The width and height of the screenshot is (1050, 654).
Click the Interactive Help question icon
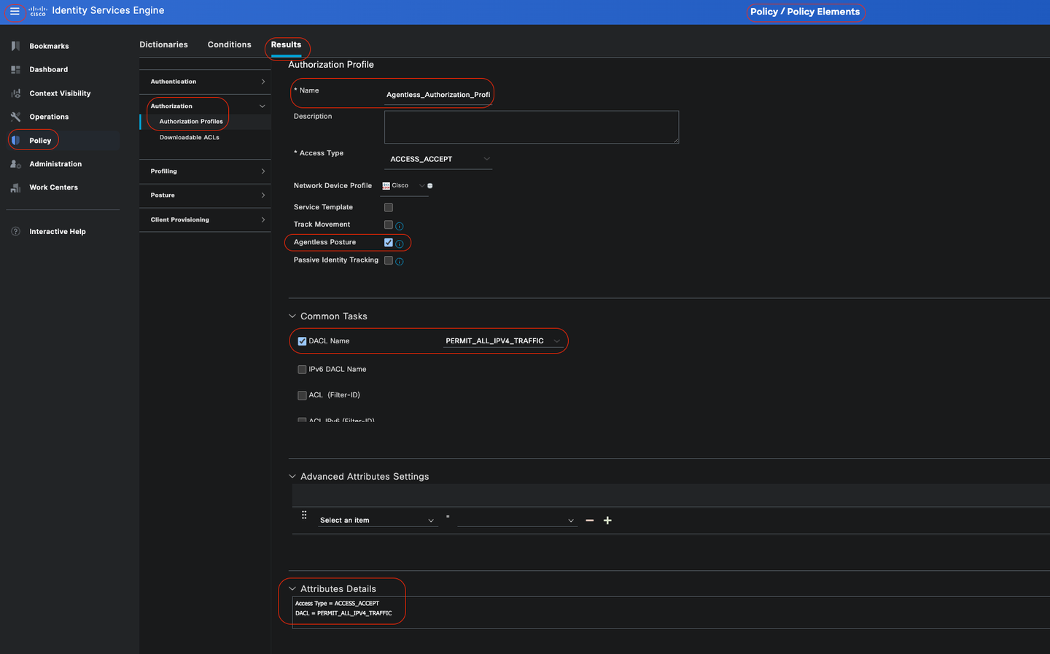coord(15,231)
